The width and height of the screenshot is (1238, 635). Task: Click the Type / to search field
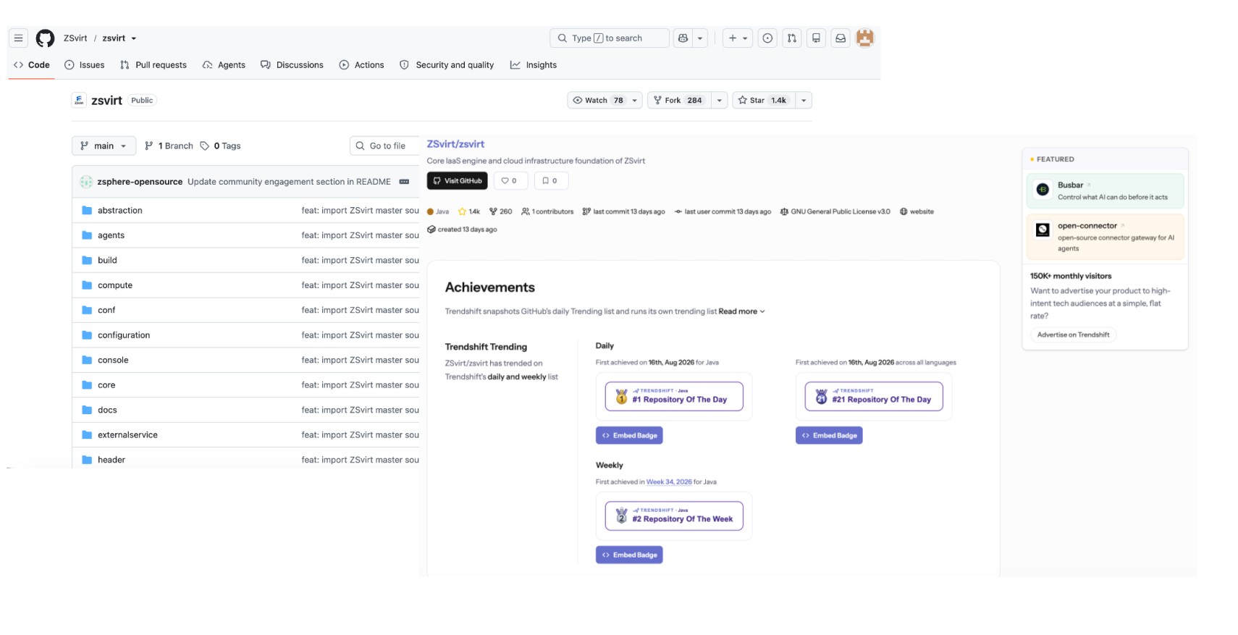pyautogui.click(x=610, y=38)
